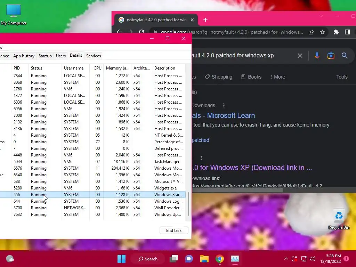
Task: Click Google search magnifier button
Action: [x=345, y=56]
